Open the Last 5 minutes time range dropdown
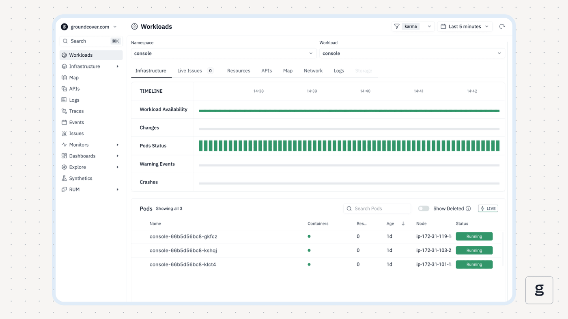 pyautogui.click(x=465, y=27)
